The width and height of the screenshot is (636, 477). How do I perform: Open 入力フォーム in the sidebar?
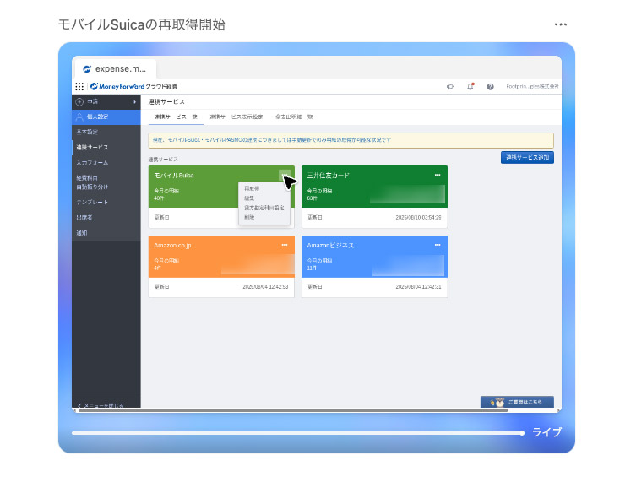(x=106, y=162)
